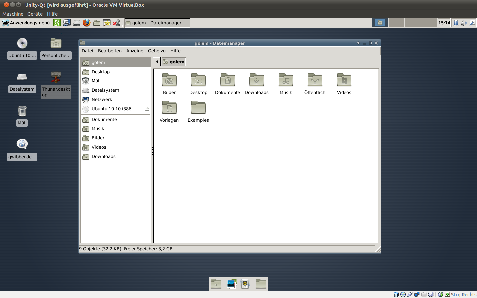Click the magic wand panel launcher
This screenshot has width=477, height=298.
click(106, 23)
